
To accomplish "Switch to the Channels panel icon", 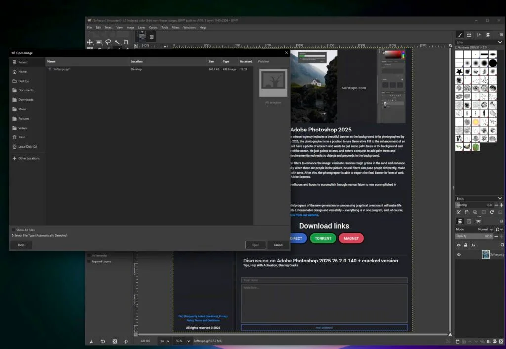I will click(469, 221).
